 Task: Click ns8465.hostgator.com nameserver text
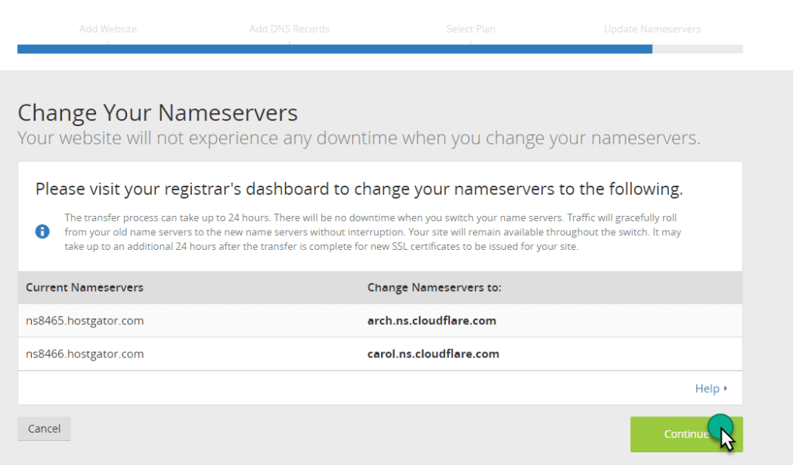coord(85,320)
